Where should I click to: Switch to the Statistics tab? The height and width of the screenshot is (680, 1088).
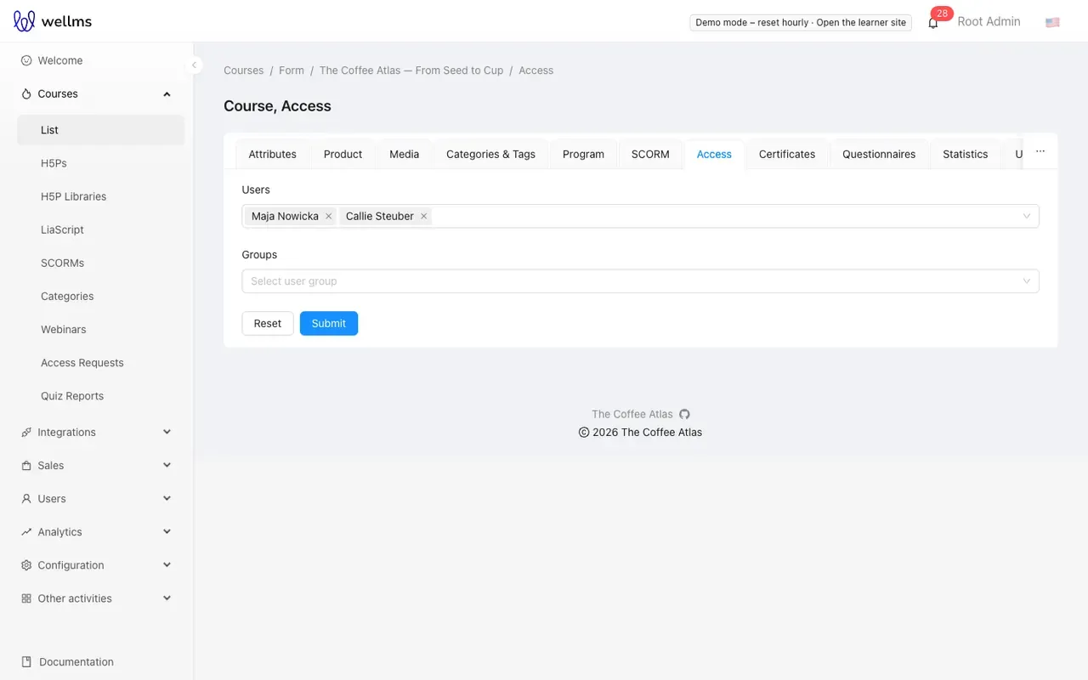pyautogui.click(x=965, y=154)
